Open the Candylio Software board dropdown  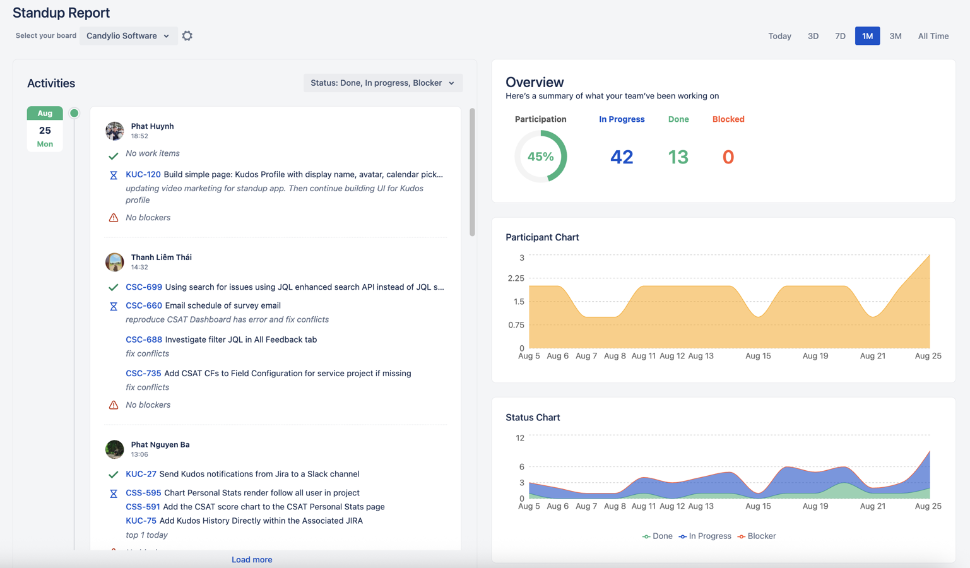click(128, 36)
